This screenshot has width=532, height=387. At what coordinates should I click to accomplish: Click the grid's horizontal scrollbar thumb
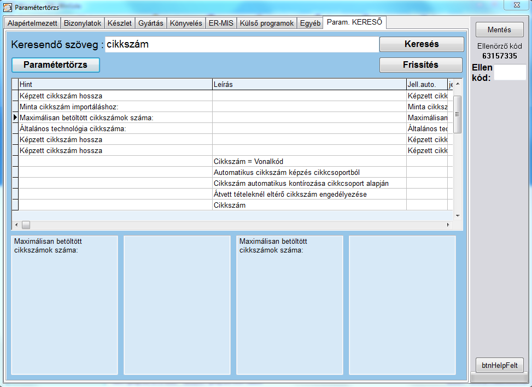(x=26, y=225)
